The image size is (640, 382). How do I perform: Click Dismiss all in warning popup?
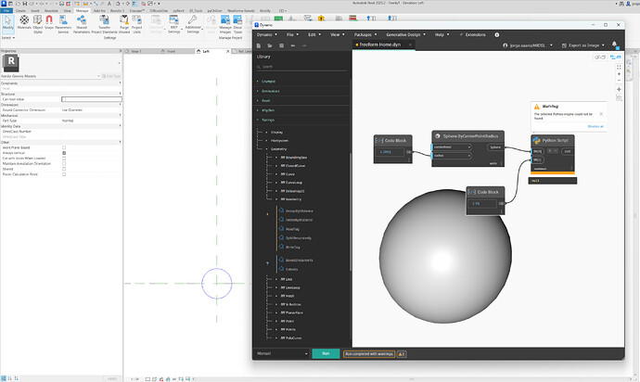coord(595,126)
